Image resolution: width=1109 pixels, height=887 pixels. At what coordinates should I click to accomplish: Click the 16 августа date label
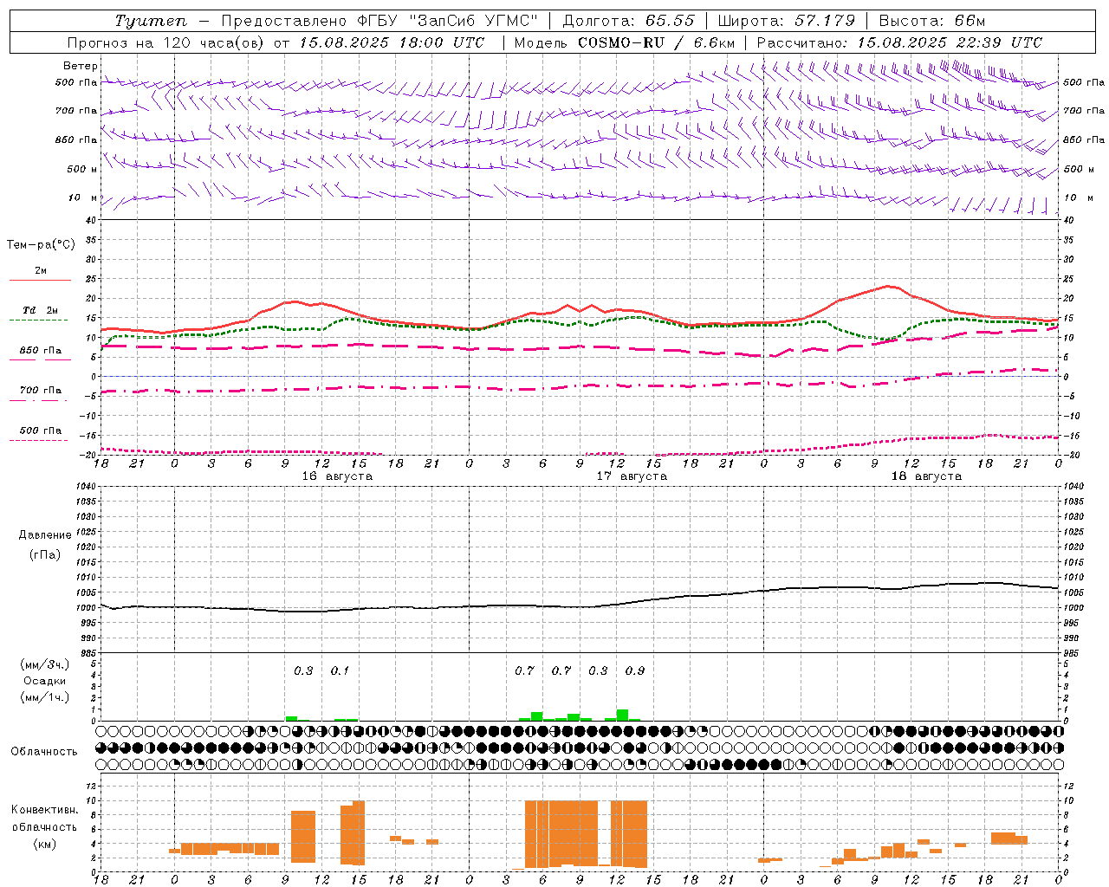point(337,476)
